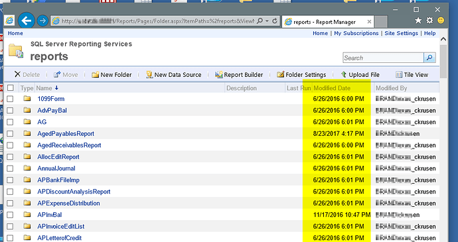The width and height of the screenshot is (458, 242).
Task: Toggle the select-all checkbox in header
Action: coord(10,88)
